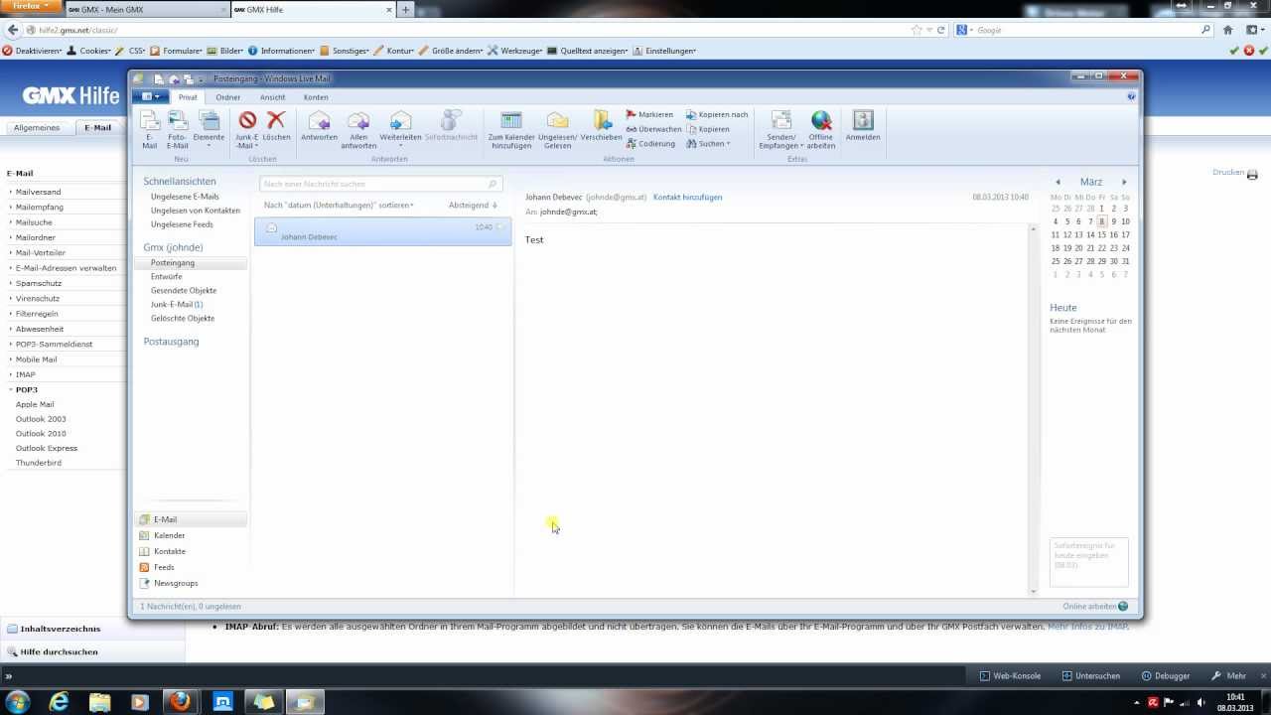Image resolution: width=1271 pixels, height=715 pixels.
Task: Select the Entwürfe folder
Action: tap(167, 277)
